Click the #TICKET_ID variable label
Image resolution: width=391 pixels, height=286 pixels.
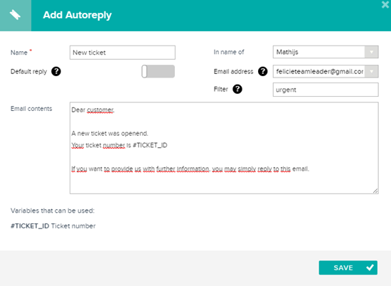[x=30, y=226]
